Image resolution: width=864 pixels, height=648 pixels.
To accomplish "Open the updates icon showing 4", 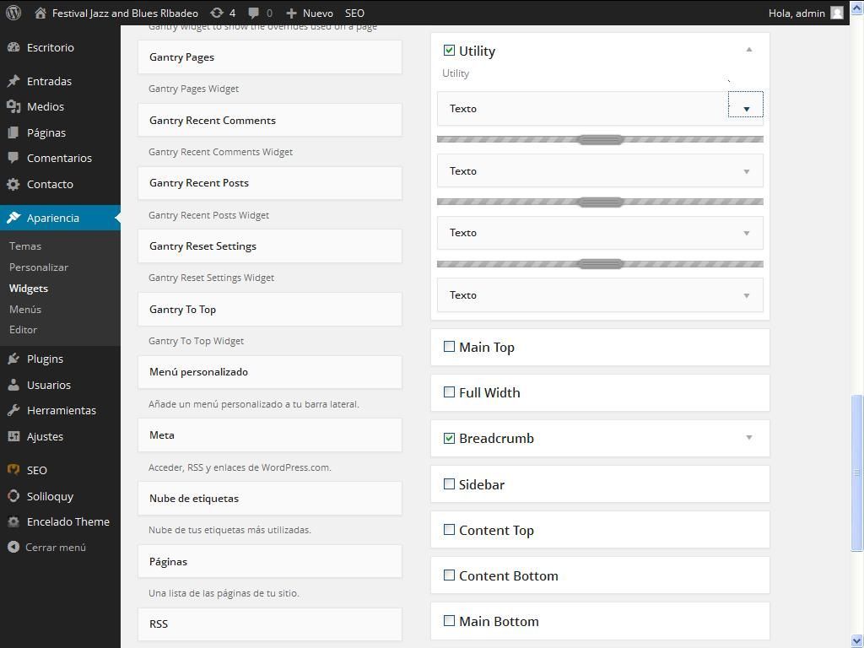I will tap(217, 13).
